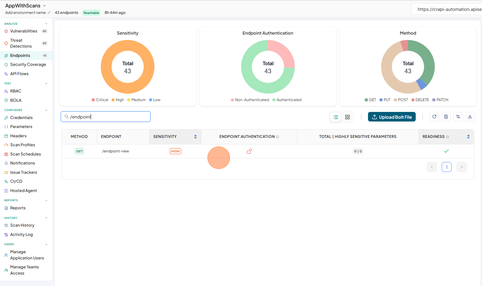Open the AppWithScans application dropdown
The image size is (482, 286).
(26, 6)
